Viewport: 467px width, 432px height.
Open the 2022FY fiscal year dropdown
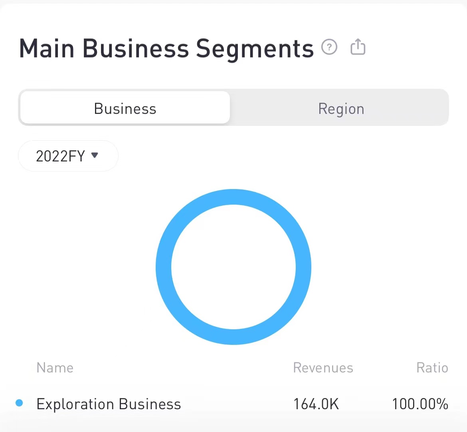click(x=68, y=156)
